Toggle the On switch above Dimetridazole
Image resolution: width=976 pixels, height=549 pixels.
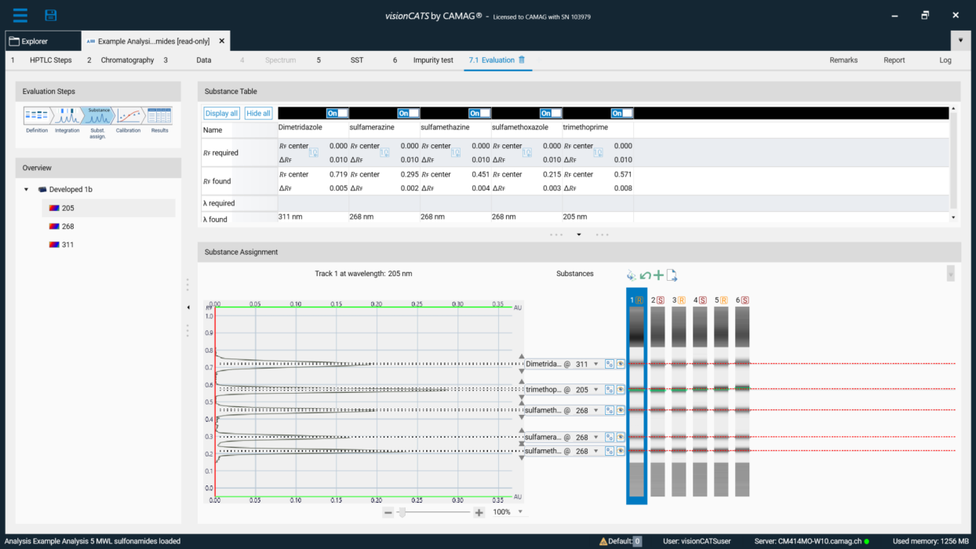coord(336,112)
